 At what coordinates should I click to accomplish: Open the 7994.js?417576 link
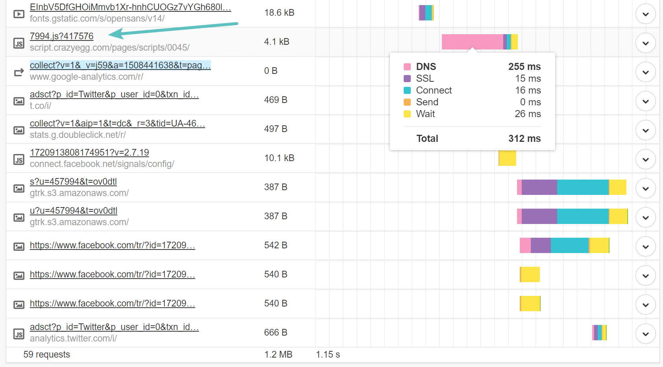[61, 36]
